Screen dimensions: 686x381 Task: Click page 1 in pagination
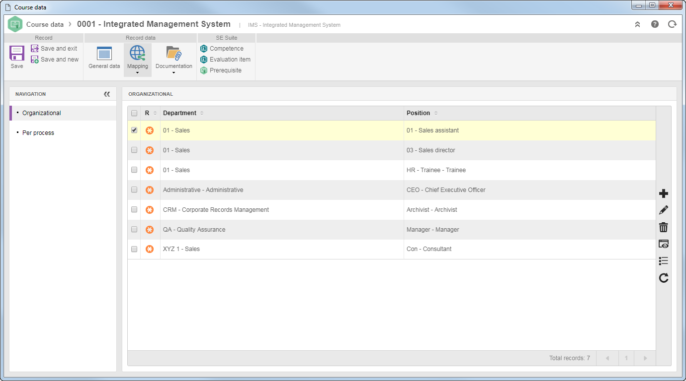(626, 358)
